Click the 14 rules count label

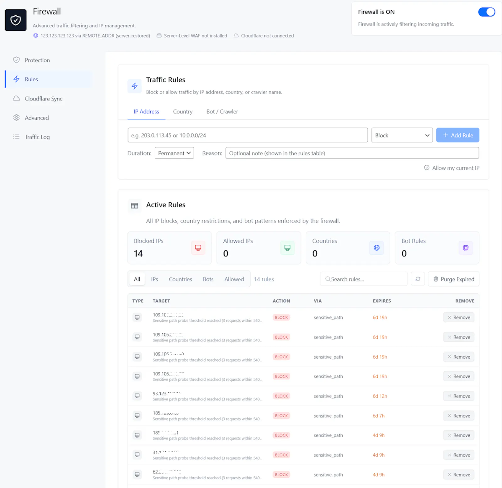click(264, 279)
